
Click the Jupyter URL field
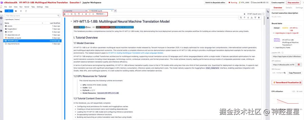click(287, 57)
